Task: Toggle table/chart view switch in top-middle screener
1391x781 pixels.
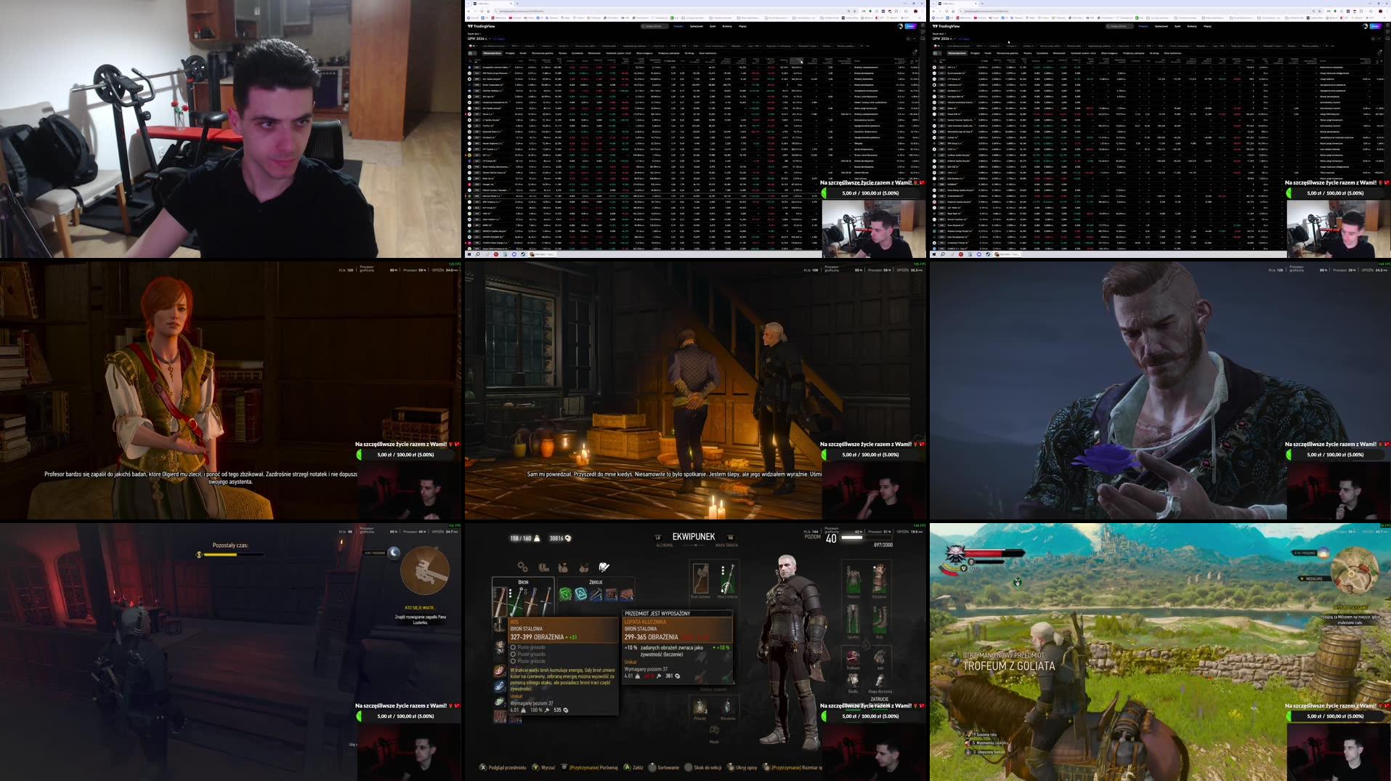Action: click(472, 53)
